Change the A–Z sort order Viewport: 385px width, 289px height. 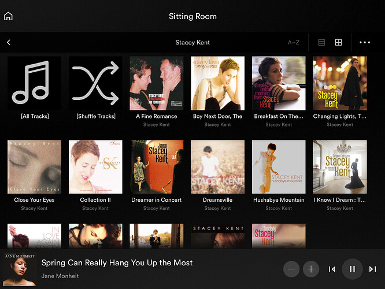294,42
